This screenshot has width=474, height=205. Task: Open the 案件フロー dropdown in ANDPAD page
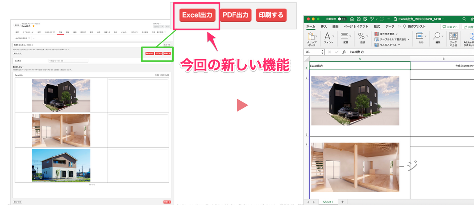pos(158,26)
